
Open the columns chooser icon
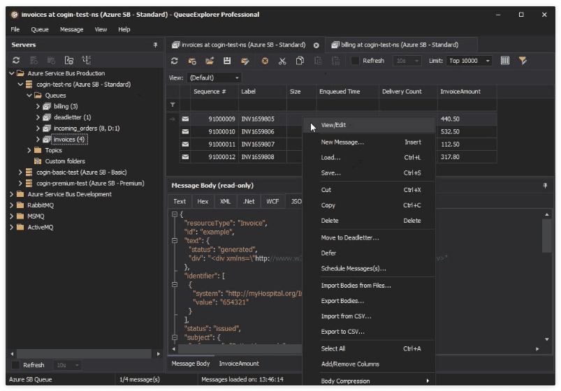pyautogui.click(x=505, y=61)
